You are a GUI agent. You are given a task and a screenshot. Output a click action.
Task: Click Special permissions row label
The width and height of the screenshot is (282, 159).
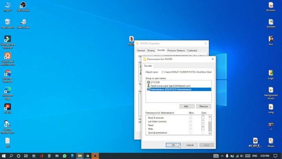click(x=157, y=132)
